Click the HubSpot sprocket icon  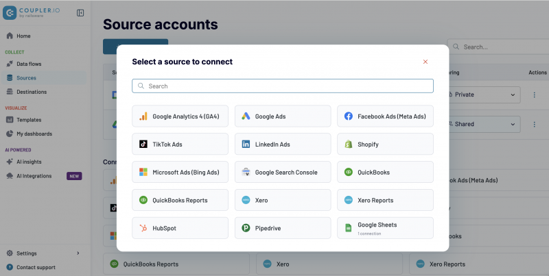(x=143, y=228)
